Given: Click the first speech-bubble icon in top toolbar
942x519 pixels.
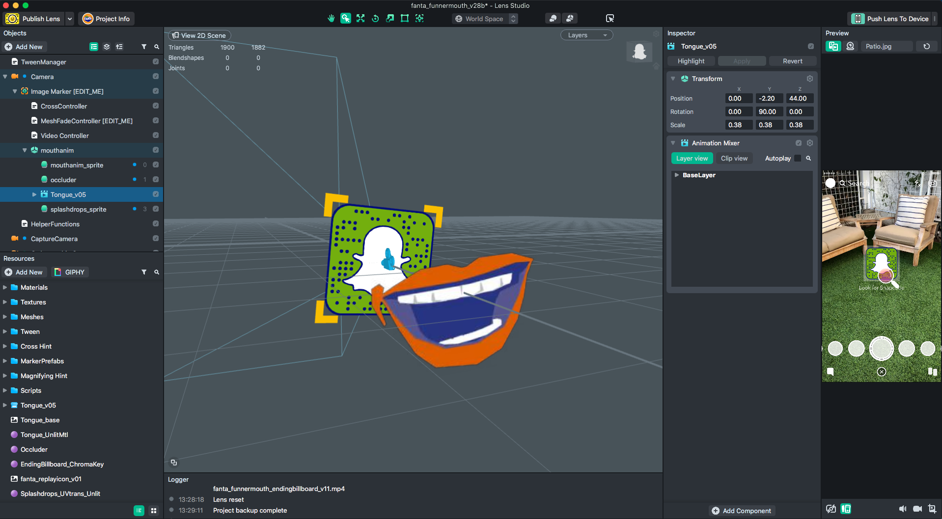Looking at the screenshot, I should [553, 19].
